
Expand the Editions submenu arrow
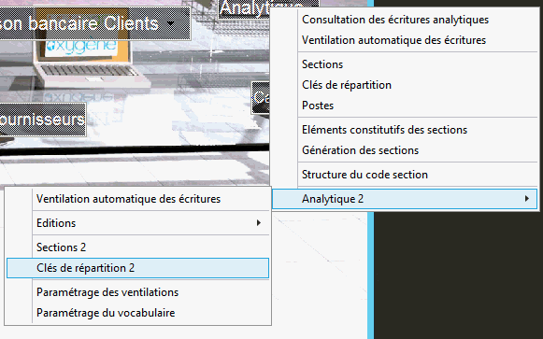click(258, 223)
